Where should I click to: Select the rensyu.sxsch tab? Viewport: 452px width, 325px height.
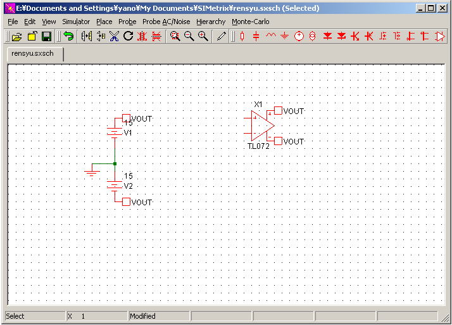[x=35, y=54]
